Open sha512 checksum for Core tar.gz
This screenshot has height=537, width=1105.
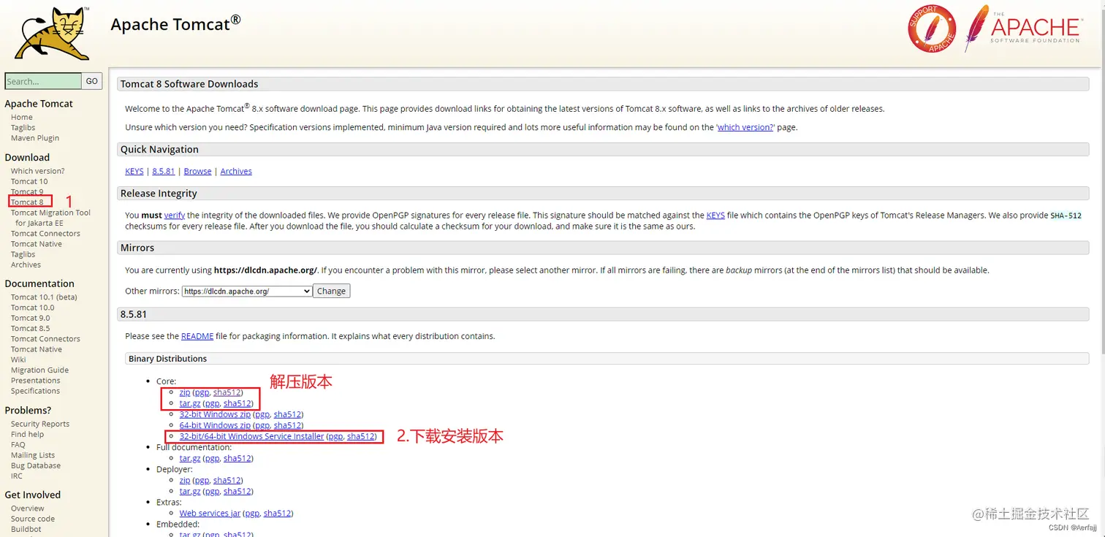point(238,403)
